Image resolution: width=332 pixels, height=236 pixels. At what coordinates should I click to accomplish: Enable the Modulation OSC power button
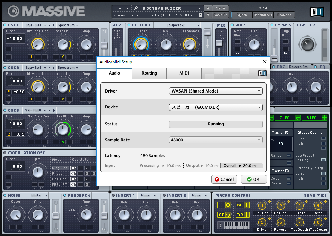click(5, 153)
